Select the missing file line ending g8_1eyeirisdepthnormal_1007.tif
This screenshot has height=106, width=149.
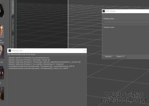pos(41,66)
